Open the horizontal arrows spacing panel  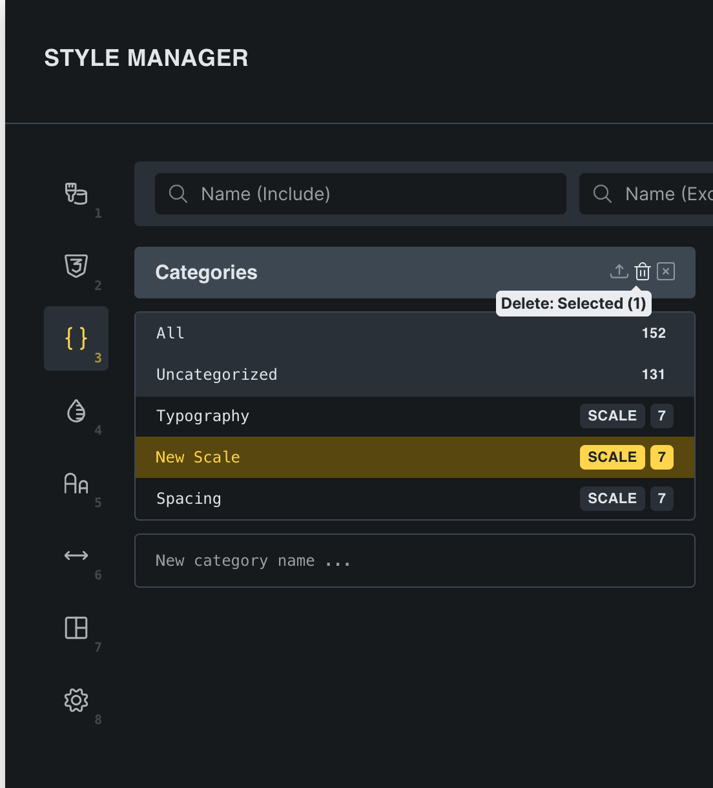(x=76, y=555)
